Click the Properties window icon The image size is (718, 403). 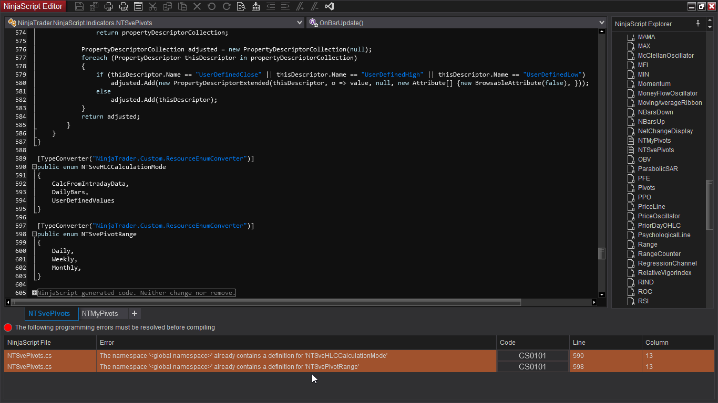tap(138, 6)
